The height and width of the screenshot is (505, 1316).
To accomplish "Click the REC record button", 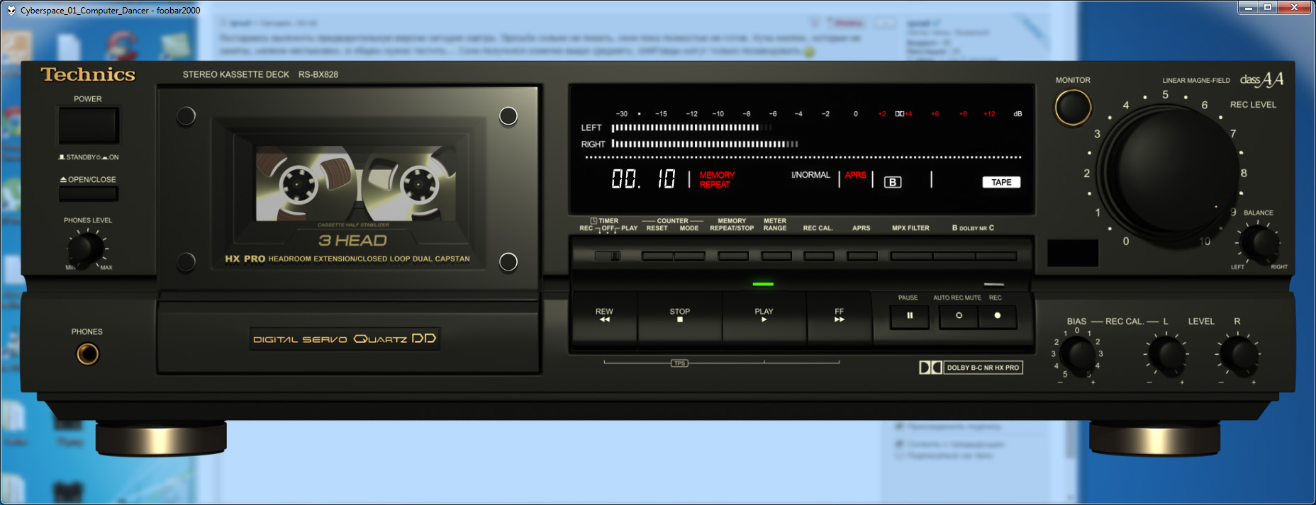I will (x=997, y=316).
